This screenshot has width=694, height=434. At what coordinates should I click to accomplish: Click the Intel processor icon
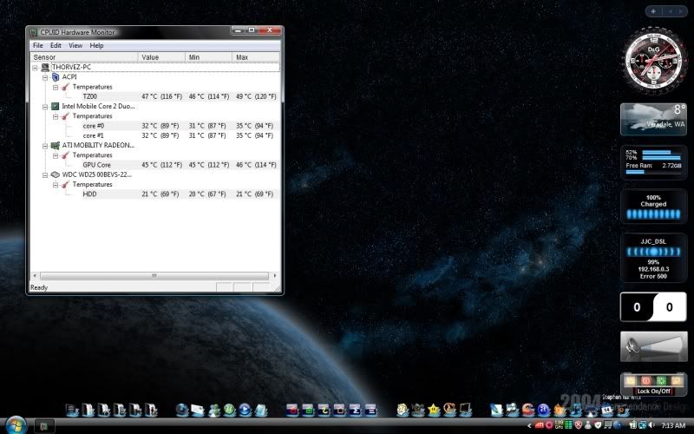coord(56,106)
